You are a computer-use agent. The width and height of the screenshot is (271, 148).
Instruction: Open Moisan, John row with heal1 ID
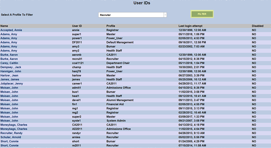(9, 96)
